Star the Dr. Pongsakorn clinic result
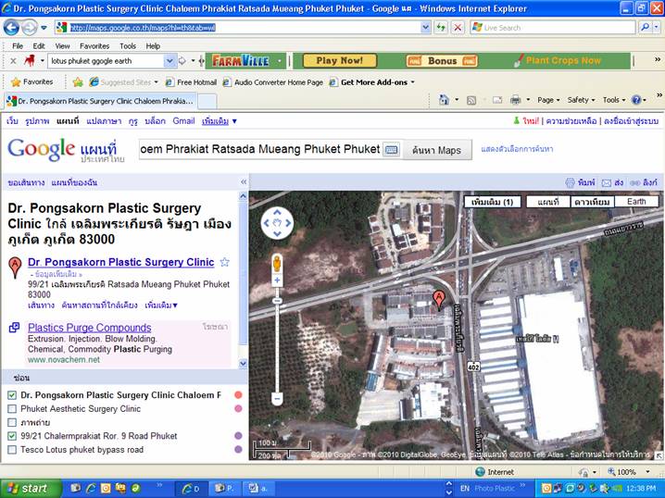Viewport: 665px width, 498px height. coord(224,262)
